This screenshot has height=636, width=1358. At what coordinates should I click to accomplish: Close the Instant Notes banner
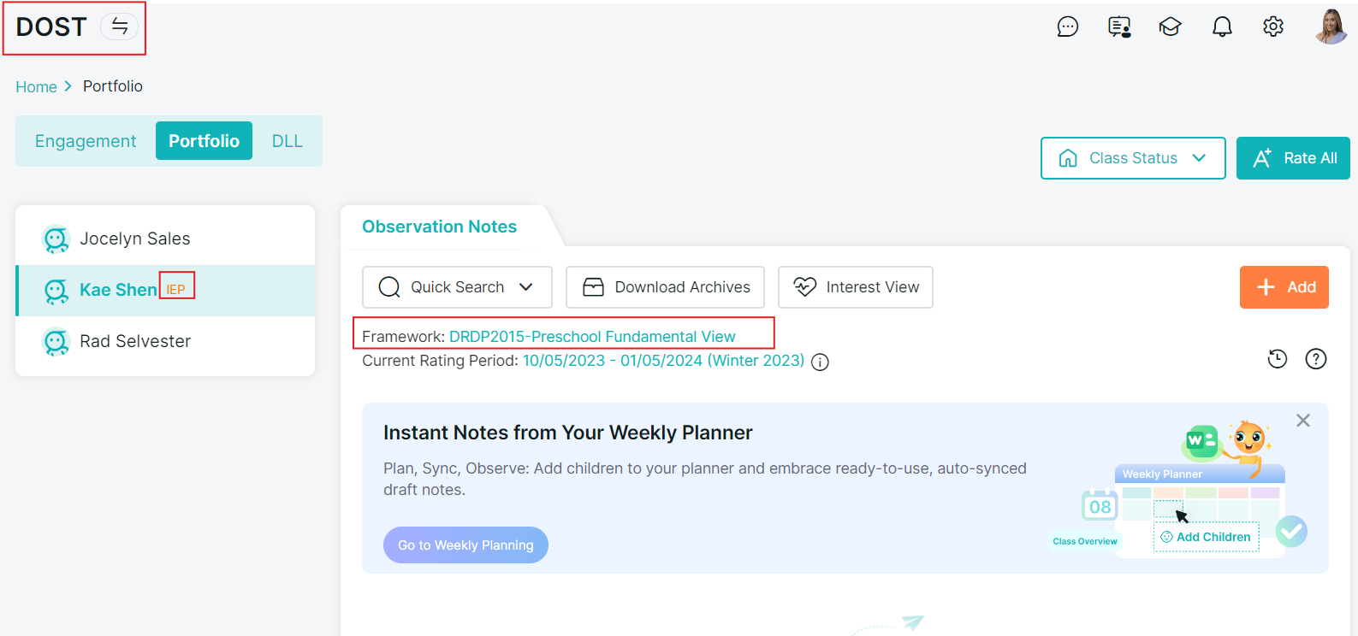click(x=1302, y=421)
